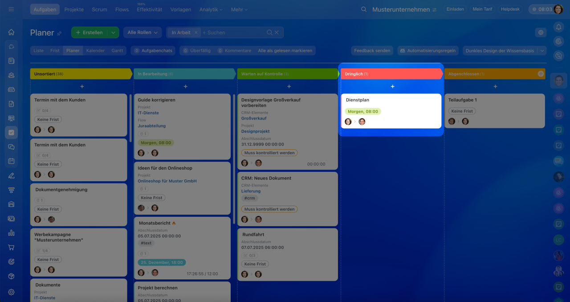Open the Dienstplan task card

[391, 111]
